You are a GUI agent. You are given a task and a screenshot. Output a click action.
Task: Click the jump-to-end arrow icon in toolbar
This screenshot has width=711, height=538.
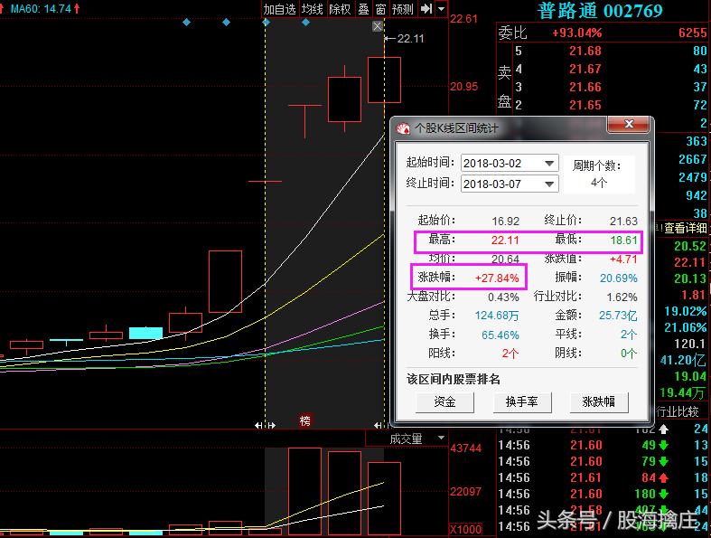426,9
